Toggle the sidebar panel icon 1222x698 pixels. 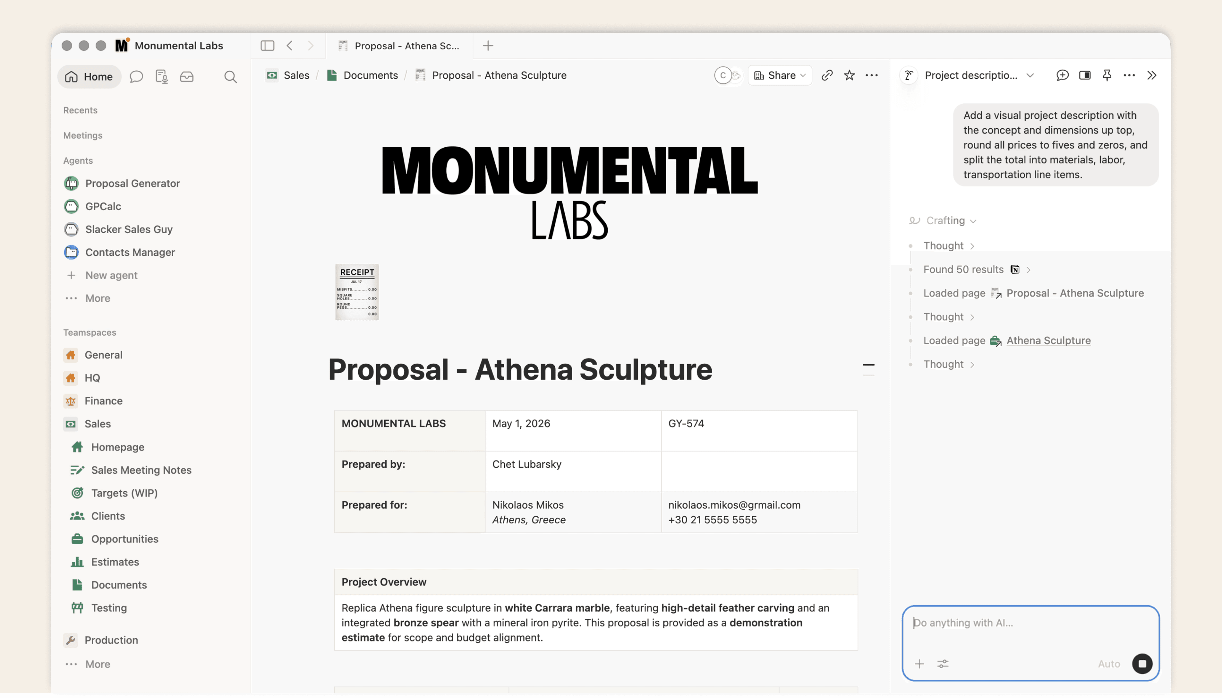coord(267,46)
